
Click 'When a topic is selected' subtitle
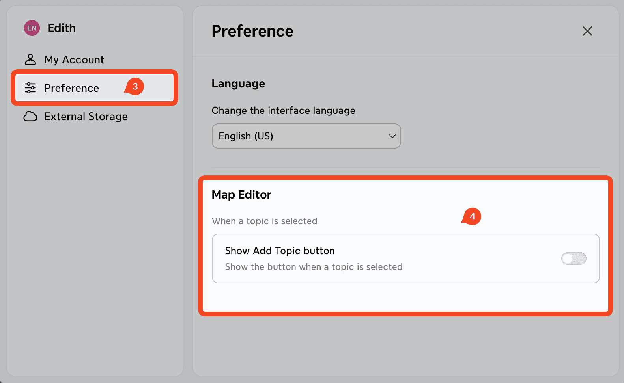click(x=265, y=221)
